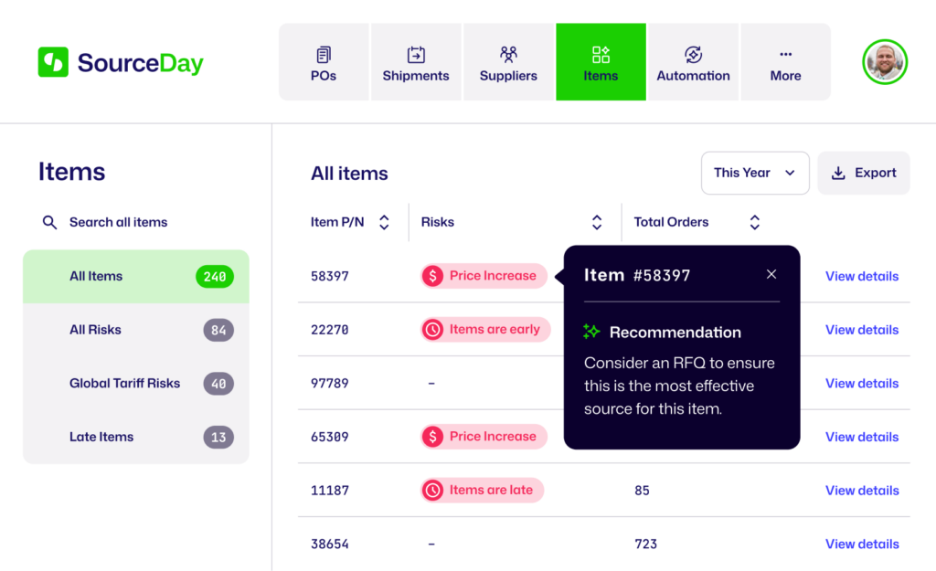Expand the This Year dropdown

tap(754, 173)
